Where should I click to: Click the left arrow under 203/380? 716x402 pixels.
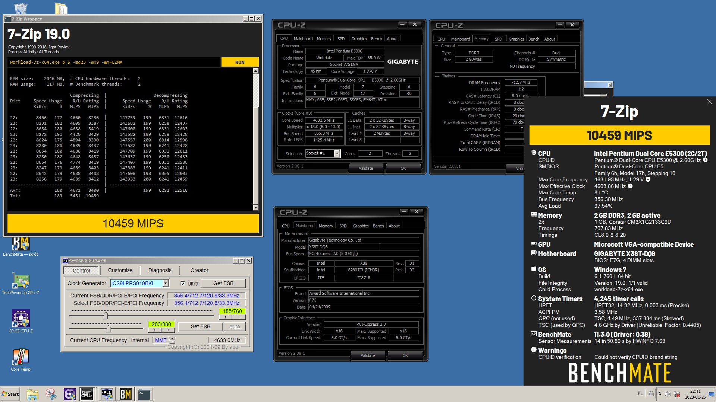click(155, 330)
